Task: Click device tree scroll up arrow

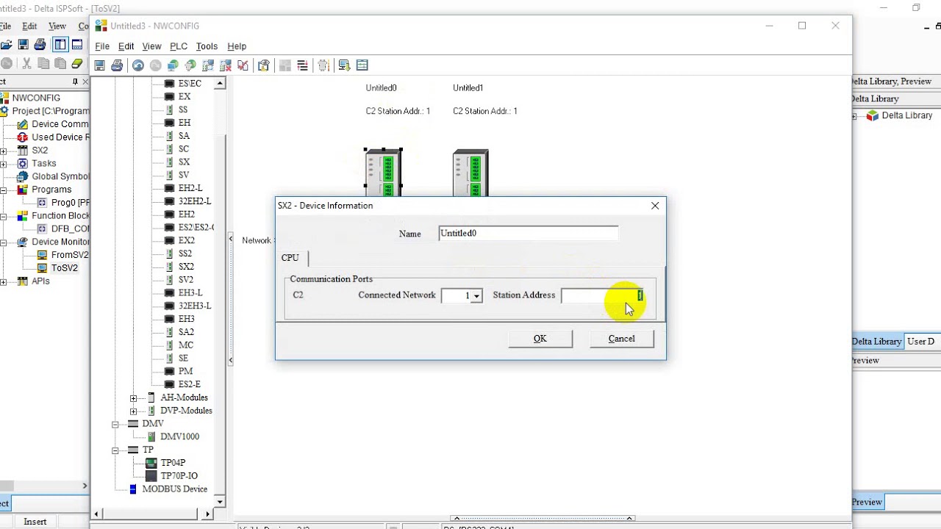Action: (x=220, y=84)
